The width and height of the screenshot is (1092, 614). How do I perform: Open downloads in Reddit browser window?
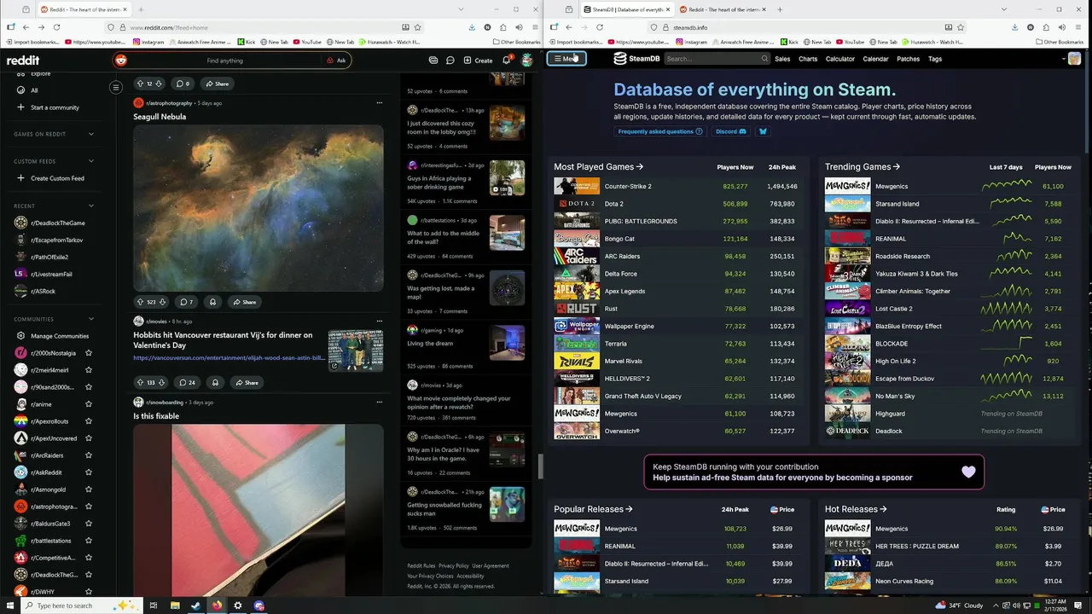(472, 27)
